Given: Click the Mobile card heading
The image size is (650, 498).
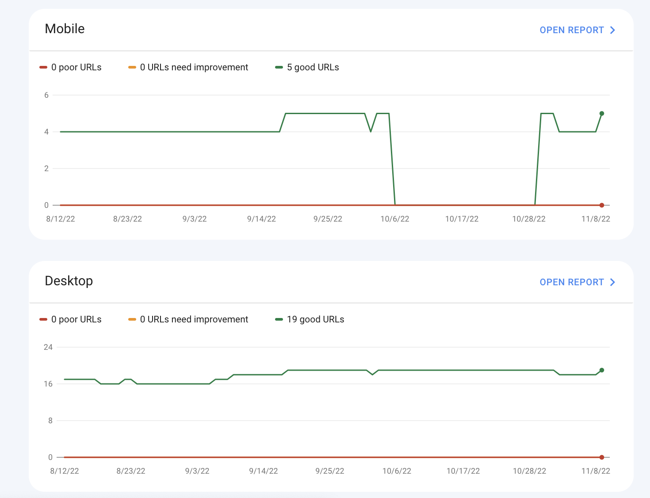Looking at the screenshot, I should pyautogui.click(x=65, y=29).
